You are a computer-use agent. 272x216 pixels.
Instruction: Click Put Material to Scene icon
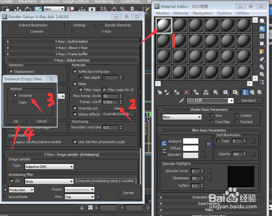(167, 92)
